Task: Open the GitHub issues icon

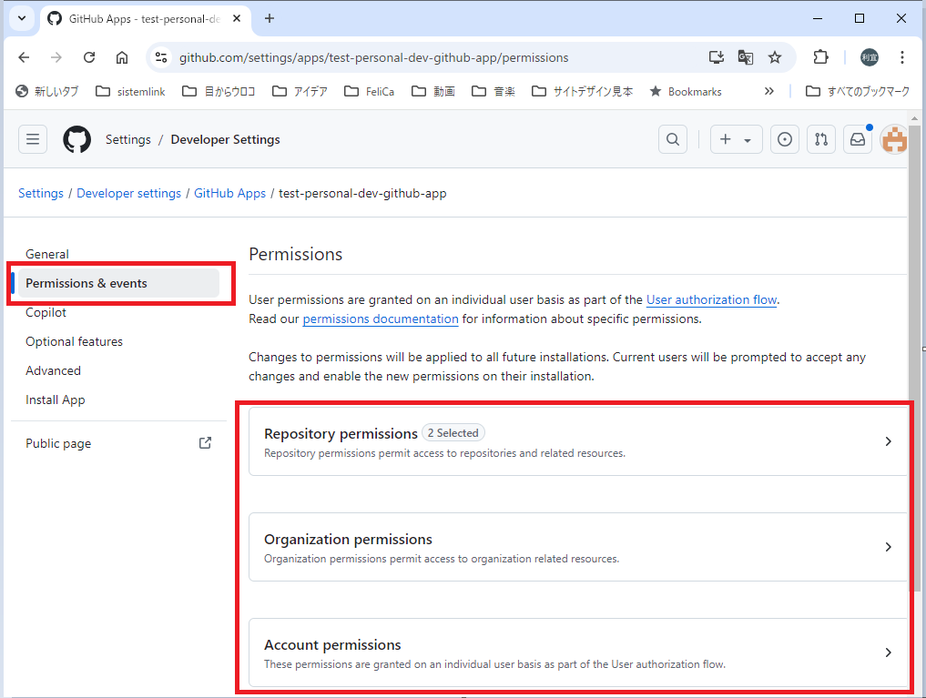Action: point(784,138)
